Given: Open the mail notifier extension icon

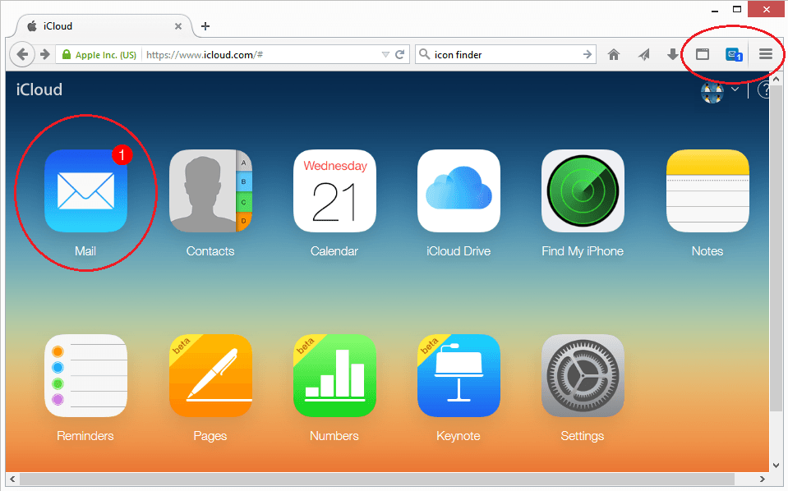Looking at the screenshot, I should click(x=734, y=54).
